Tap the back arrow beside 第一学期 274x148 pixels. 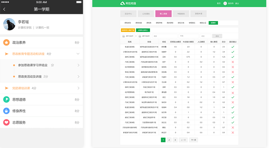(4, 9)
